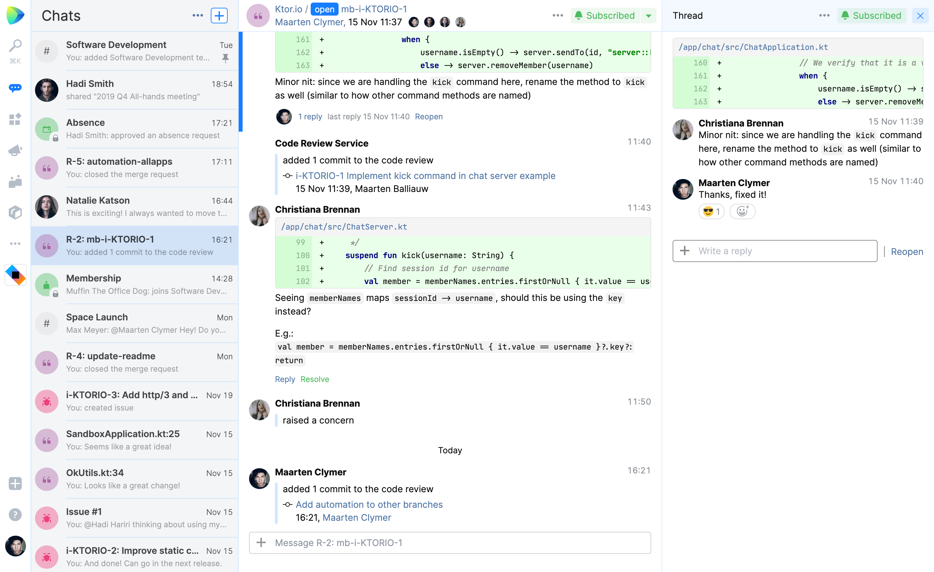Screen dimensions: 934x572
Task: Expand the Subscribed dropdown arrow
Action: 649,16
